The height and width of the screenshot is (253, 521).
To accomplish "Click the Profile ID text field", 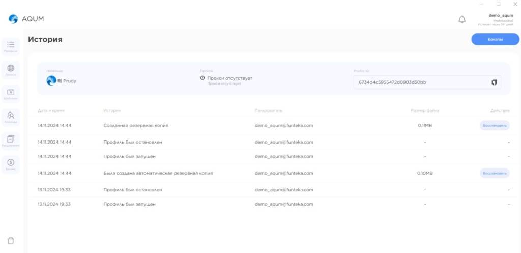I will point(420,82).
